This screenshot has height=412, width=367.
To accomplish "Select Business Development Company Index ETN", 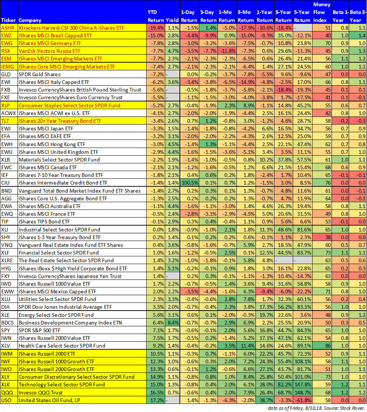I will [70, 323].
